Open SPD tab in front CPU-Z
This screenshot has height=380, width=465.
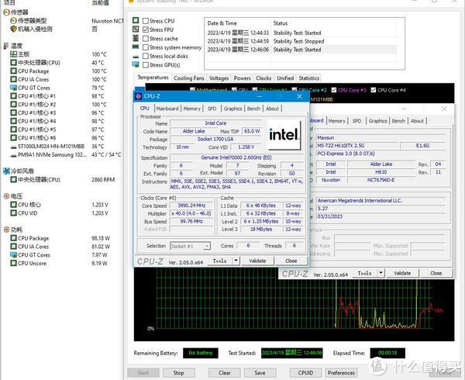212,109
